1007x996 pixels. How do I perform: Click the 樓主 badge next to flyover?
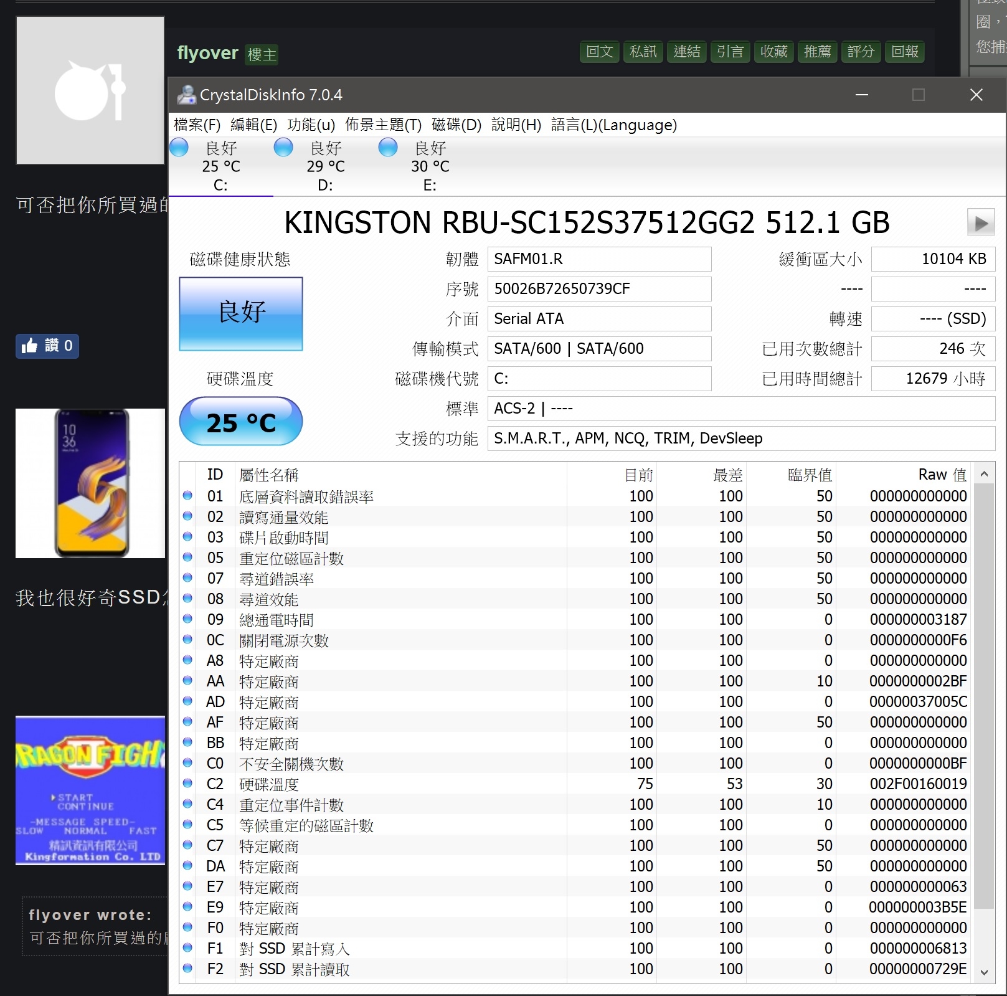[262, 55]
